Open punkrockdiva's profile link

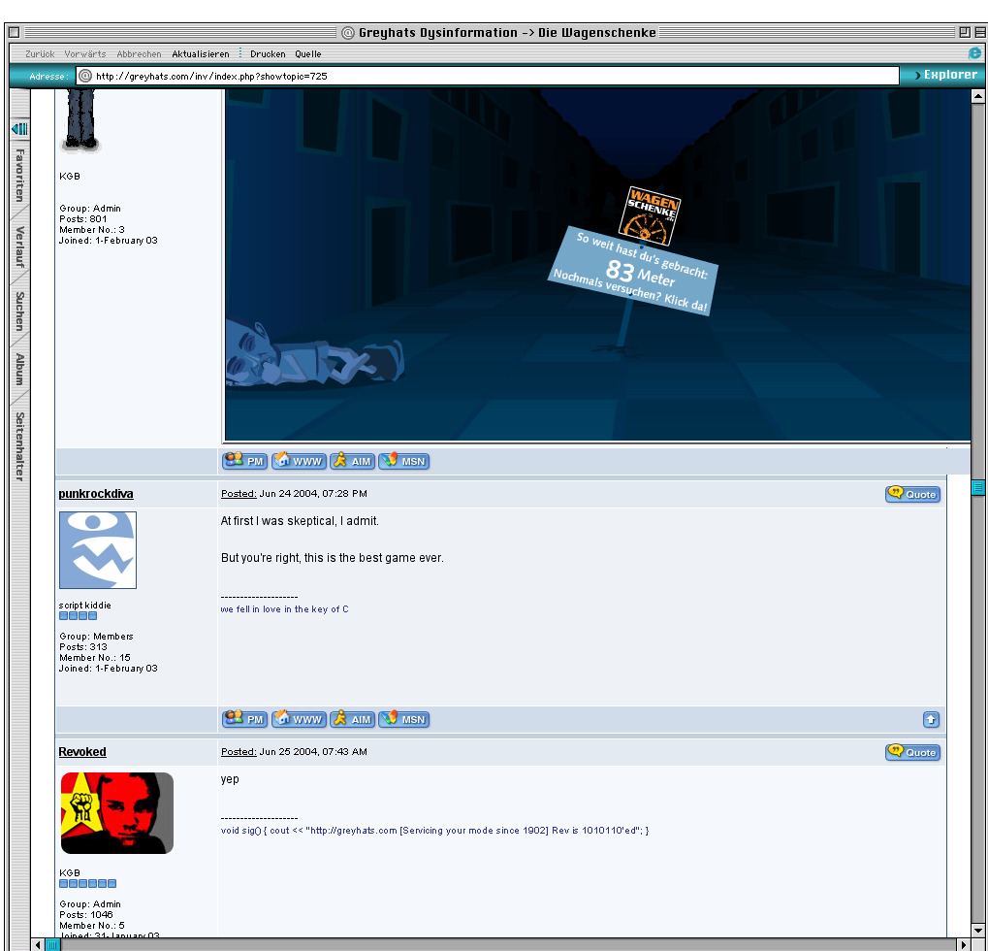coord(96,494)
